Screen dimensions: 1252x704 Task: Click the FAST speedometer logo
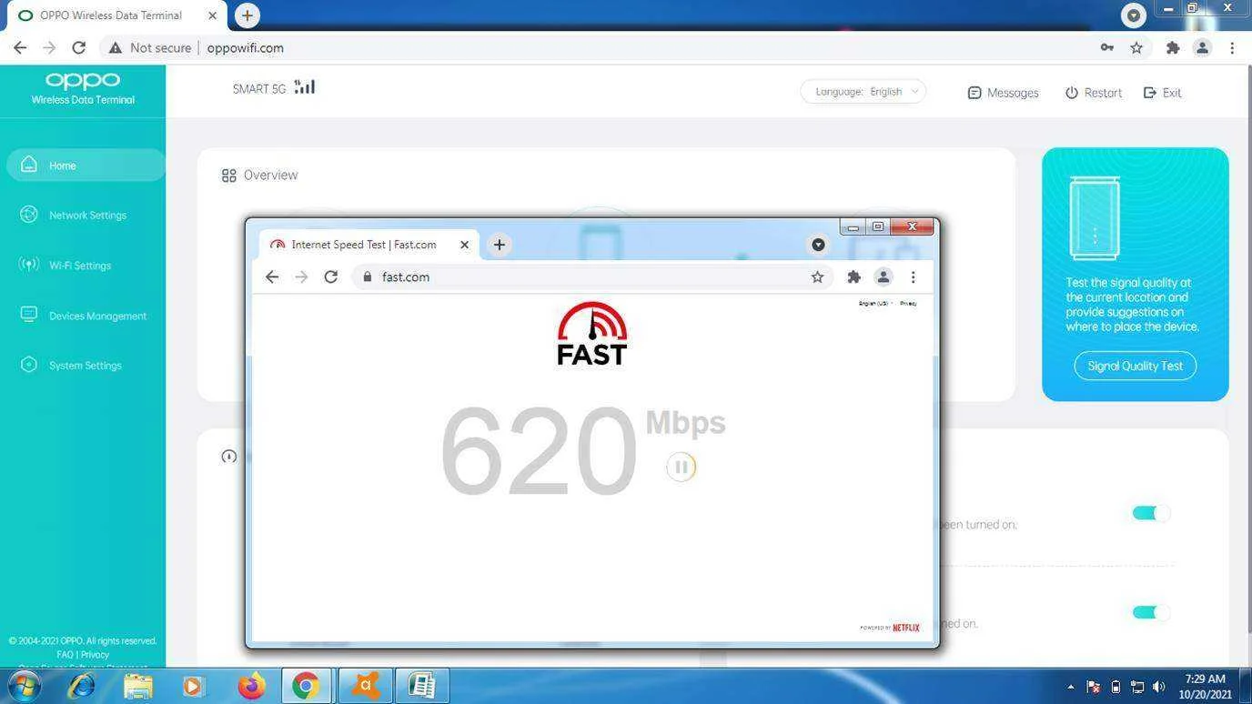[592, 334]
